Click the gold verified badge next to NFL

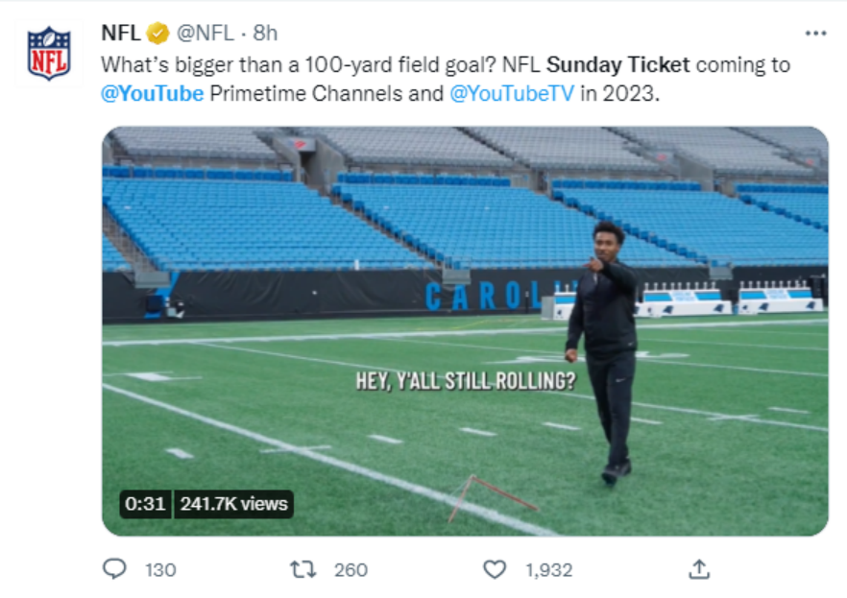click(x=157, y=34)
